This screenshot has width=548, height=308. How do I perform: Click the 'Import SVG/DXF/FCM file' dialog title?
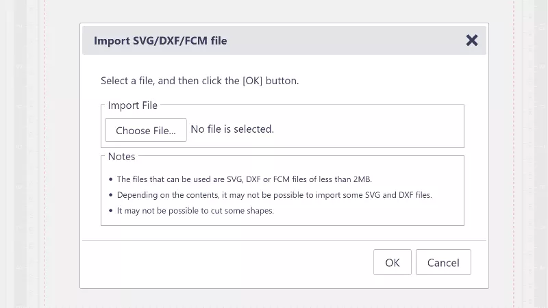pos(160,40)
